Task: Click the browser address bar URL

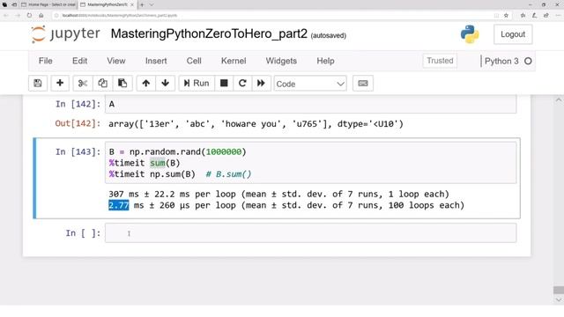Action: point(120,16)
